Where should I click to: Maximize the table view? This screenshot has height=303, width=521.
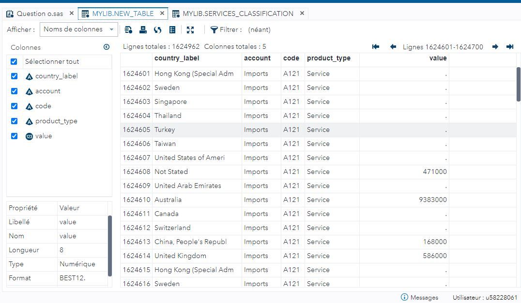coord(190,29)
